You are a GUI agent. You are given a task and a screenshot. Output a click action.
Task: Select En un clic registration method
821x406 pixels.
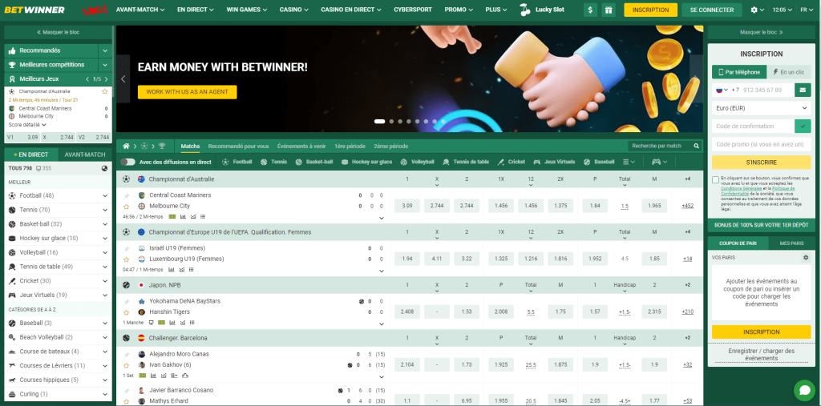(789, 72)
